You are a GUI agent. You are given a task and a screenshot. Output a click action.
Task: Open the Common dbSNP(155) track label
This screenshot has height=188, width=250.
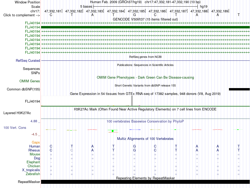point(23,89)
